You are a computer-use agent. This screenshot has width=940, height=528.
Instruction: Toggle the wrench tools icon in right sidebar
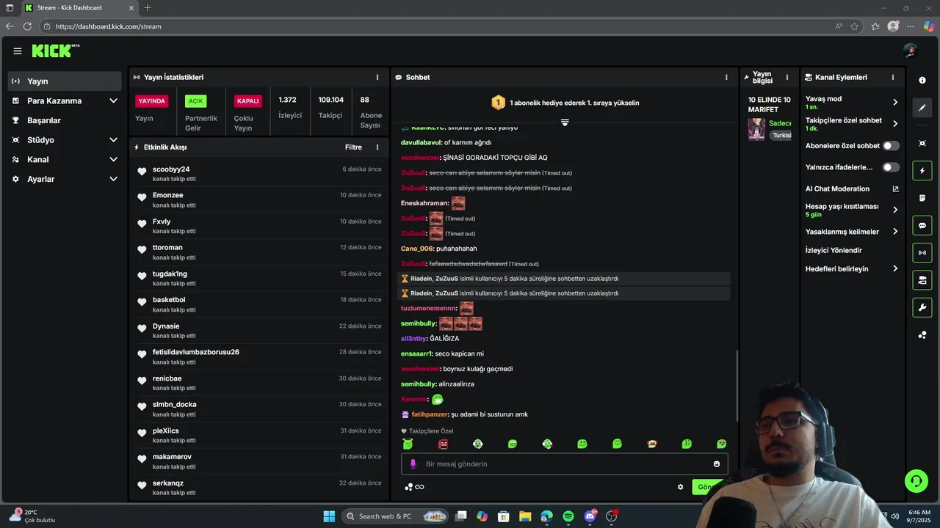(x=922, y=307)
